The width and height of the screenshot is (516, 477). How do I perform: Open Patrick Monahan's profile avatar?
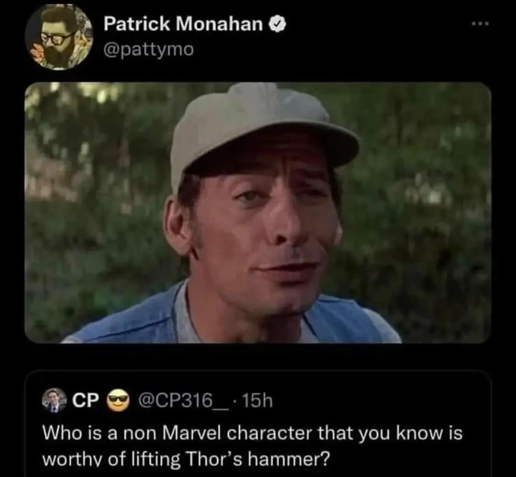tap(59, 37)
